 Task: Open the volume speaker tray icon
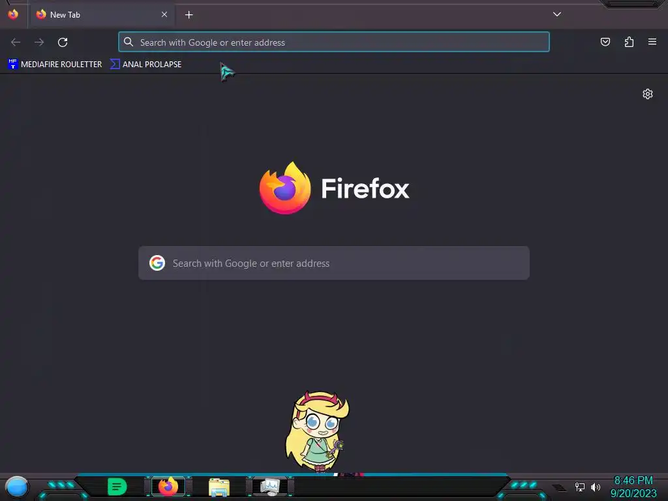point(596,487)
